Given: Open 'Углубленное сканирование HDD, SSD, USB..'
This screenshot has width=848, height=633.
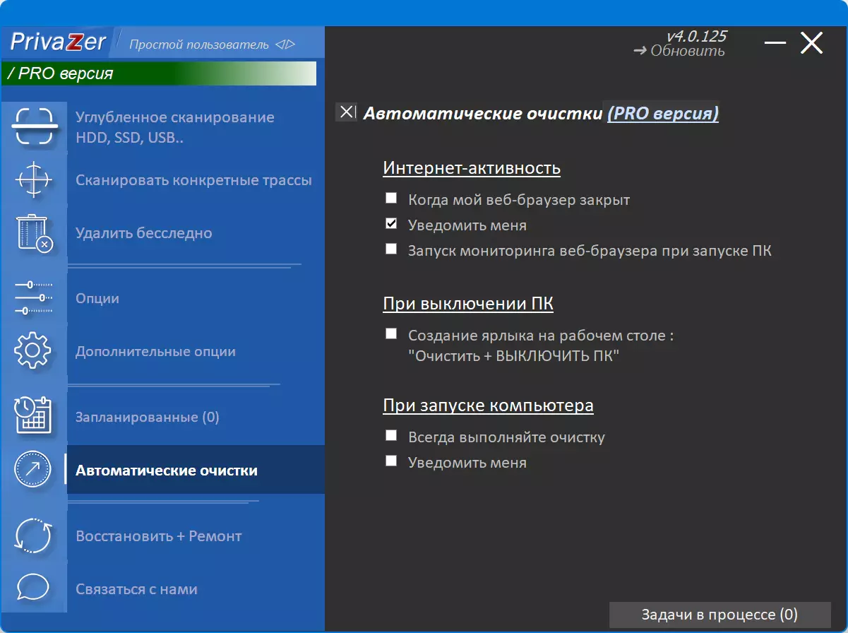Looking at the screenshot, I should (x=175, y=127).
